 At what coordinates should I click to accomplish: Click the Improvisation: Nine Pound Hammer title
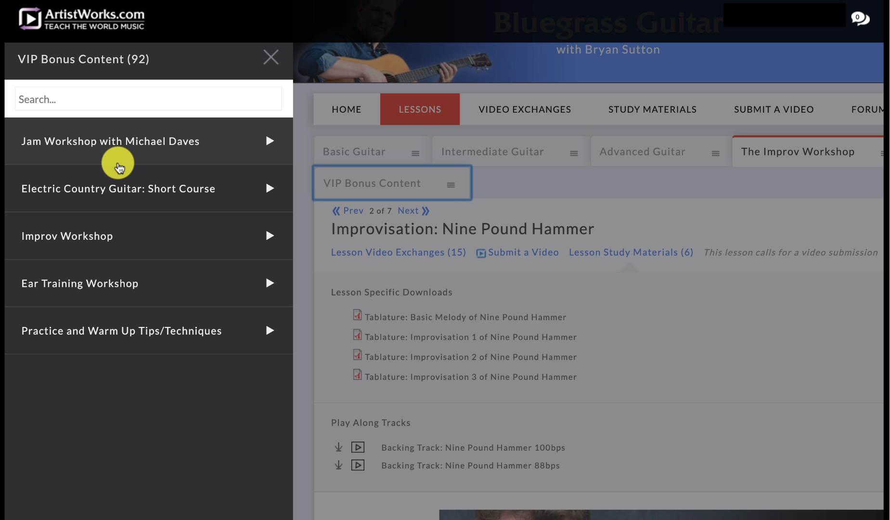[x=463, y=229]
